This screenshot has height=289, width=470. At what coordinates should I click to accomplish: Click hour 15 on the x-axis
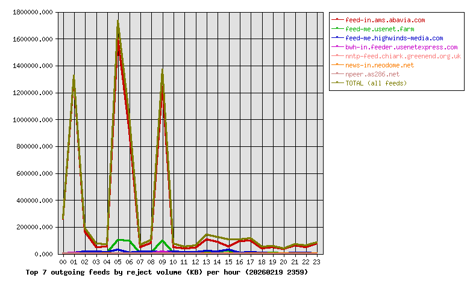228,262
